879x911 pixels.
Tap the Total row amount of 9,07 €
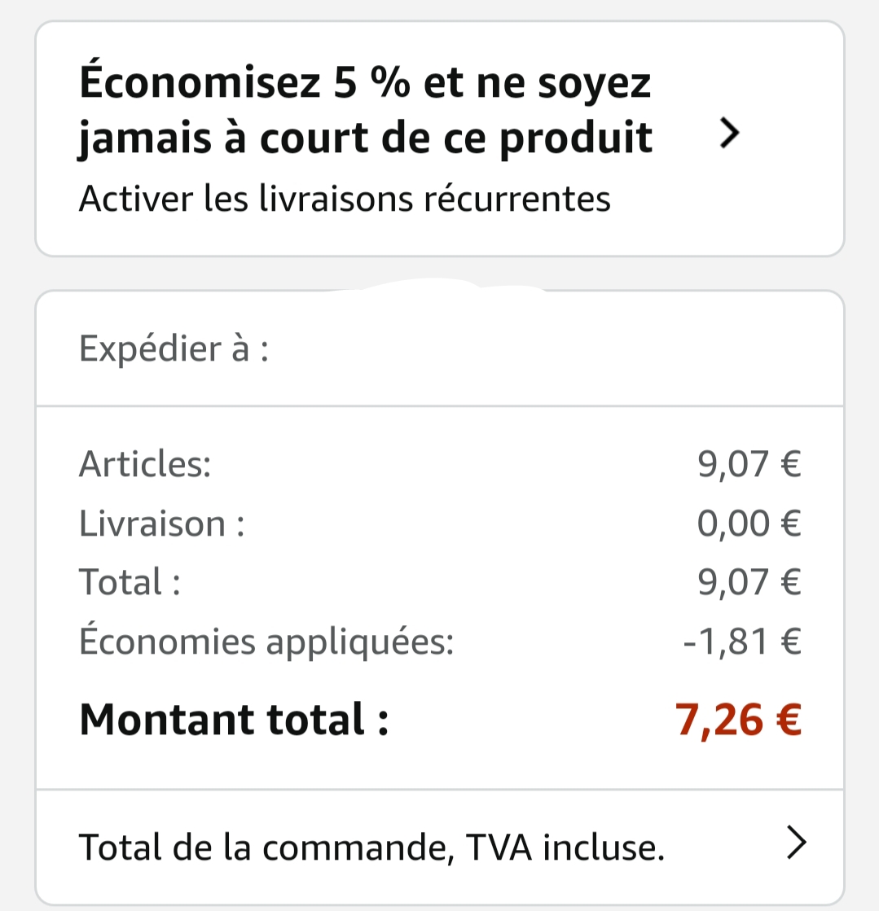(749, 582)
